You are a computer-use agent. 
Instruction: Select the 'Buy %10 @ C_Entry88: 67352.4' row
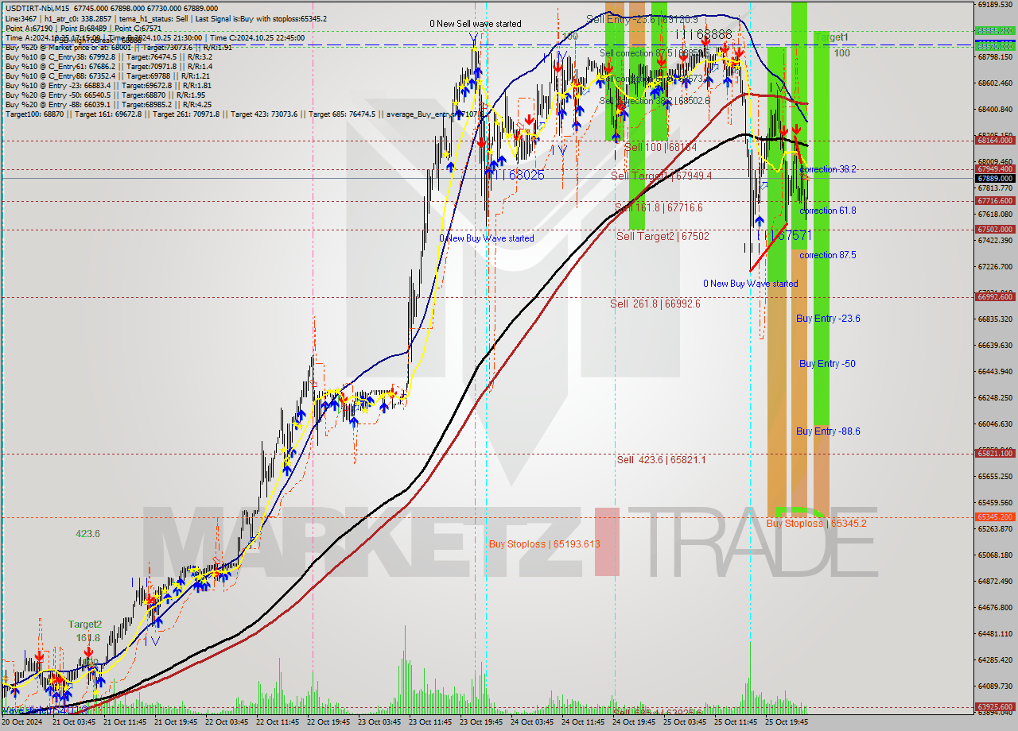107,75
